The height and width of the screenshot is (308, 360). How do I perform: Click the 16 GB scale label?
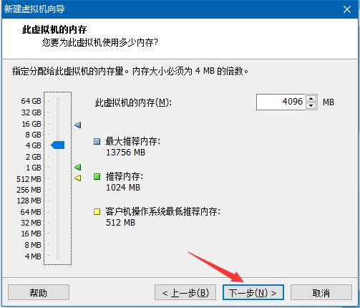click(x=31, y=124)
